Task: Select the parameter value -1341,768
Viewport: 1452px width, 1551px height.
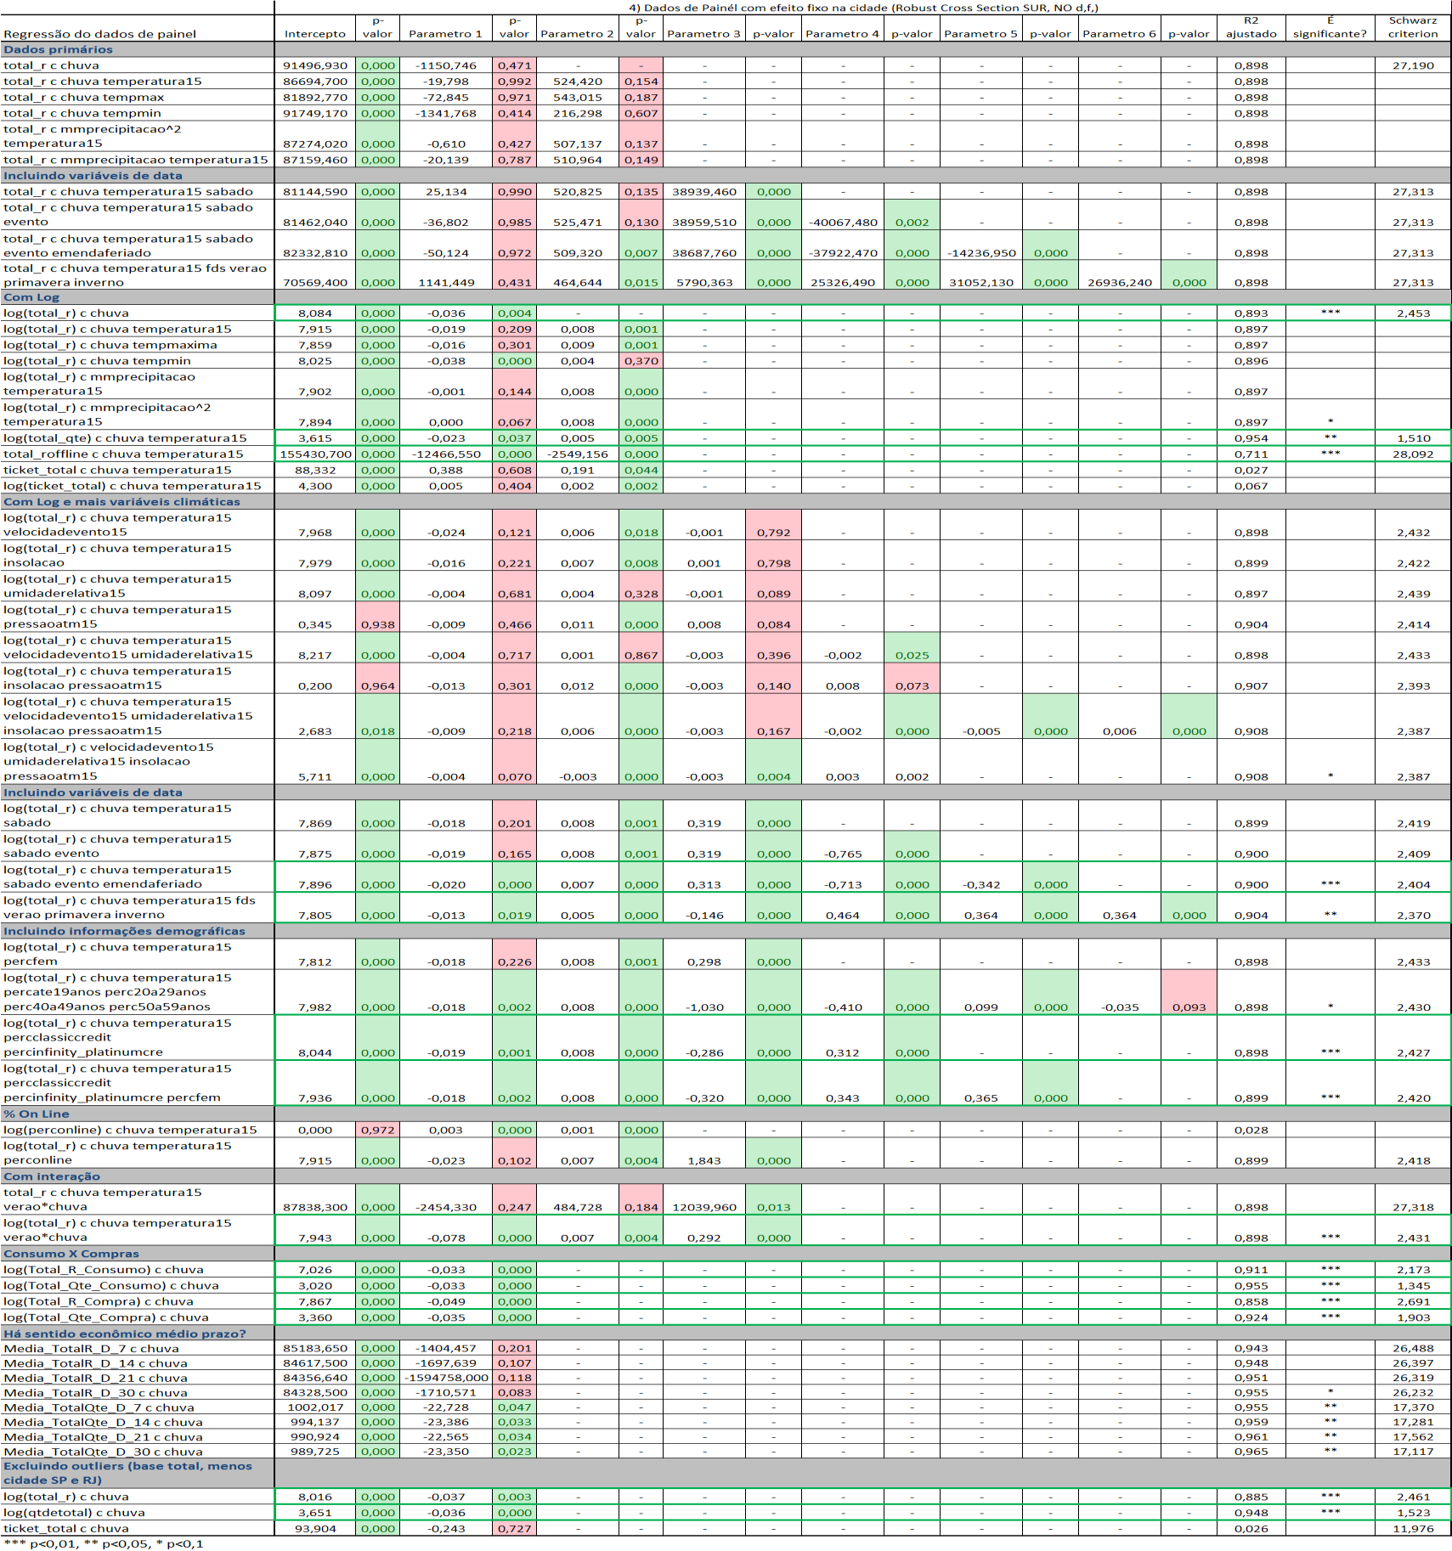Action: coord(445,113)
